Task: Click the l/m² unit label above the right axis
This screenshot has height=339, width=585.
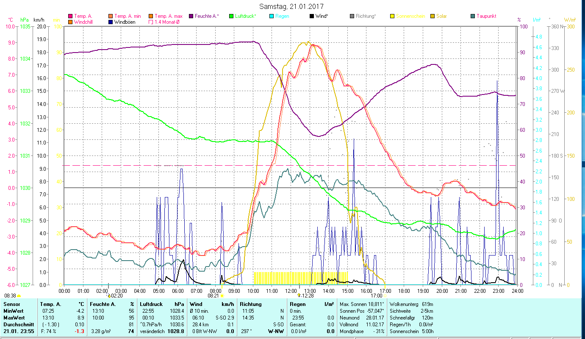Action: point(537,20)
